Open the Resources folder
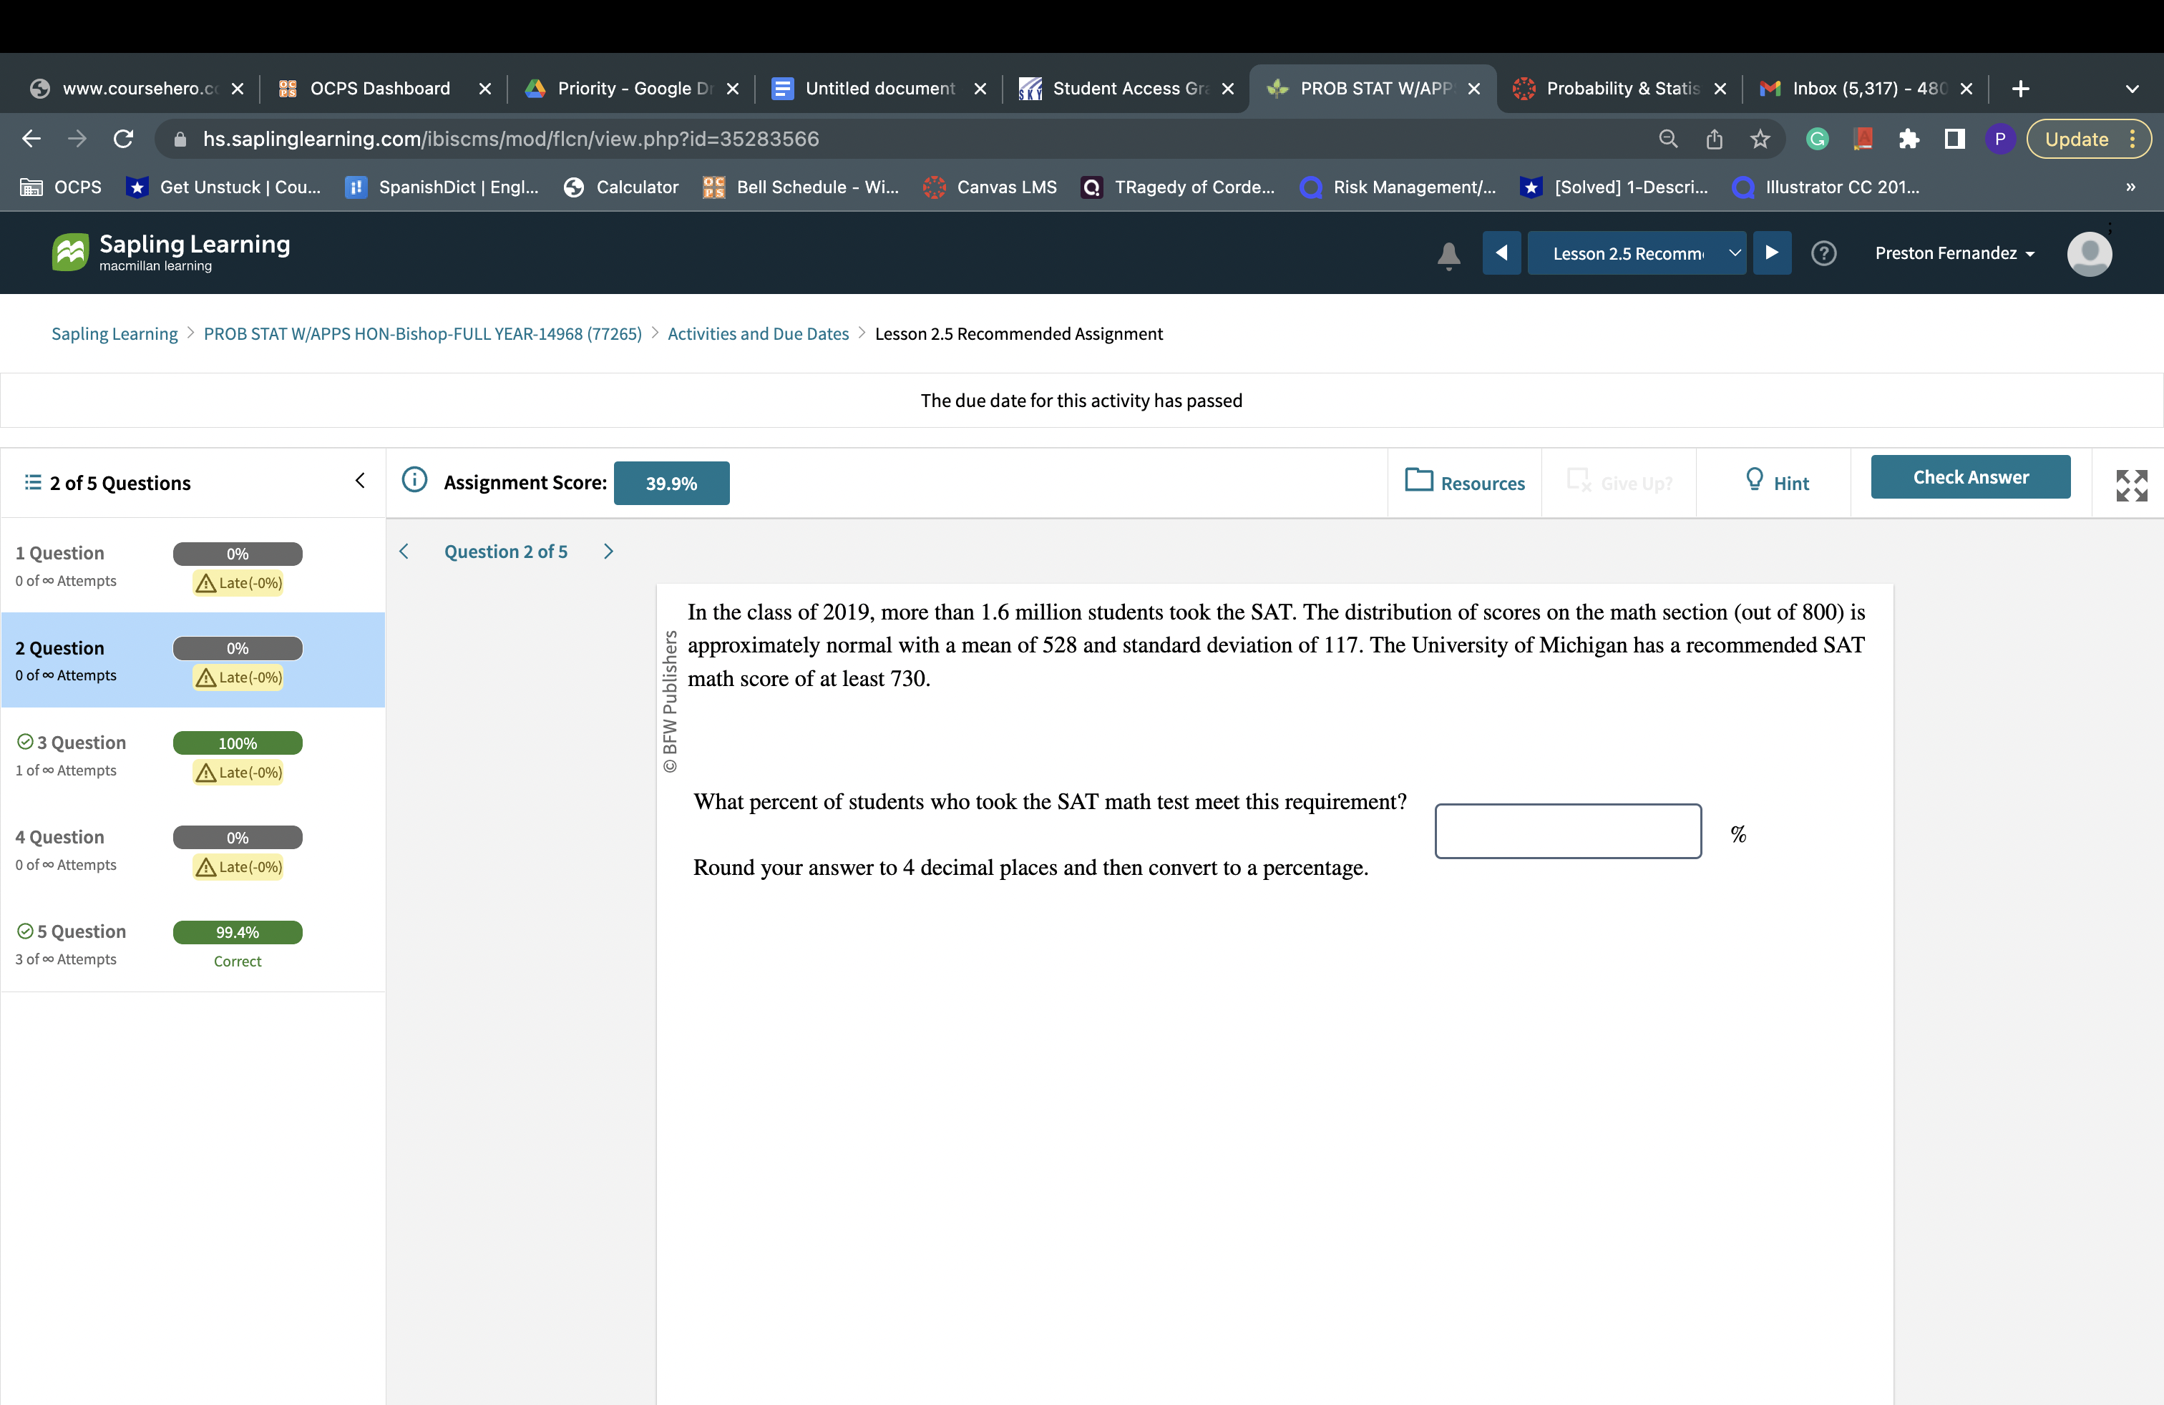This screenshot has width=2164, height=1405. (x=1465, y=483)
